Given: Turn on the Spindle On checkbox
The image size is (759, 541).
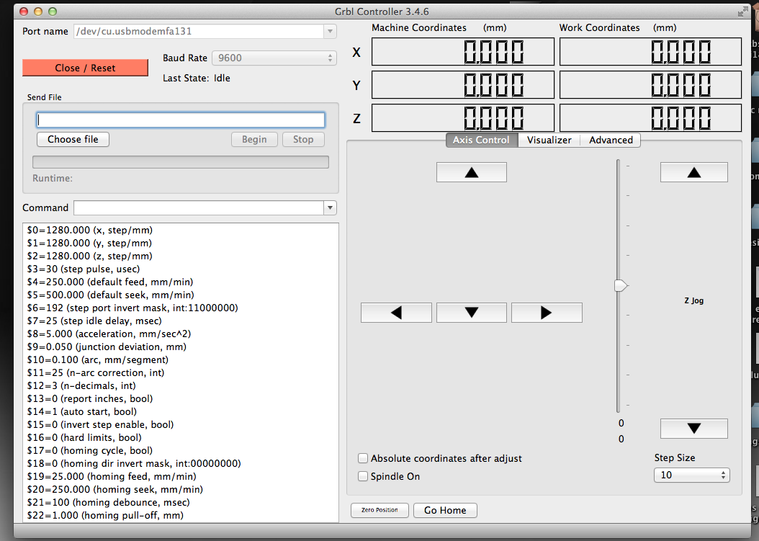Looking at the screenshot, I should click(x=363, y=475).
